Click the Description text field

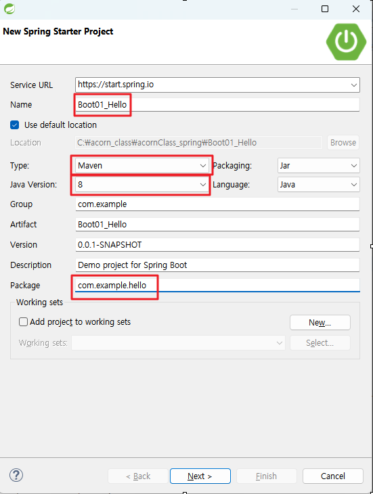pos(217,265)
